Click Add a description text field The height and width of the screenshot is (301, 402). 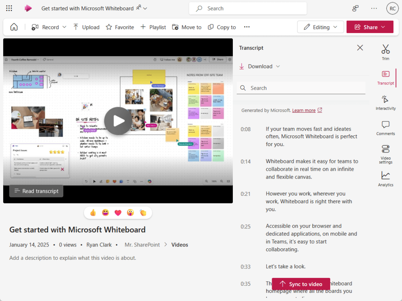pos(73,258)
